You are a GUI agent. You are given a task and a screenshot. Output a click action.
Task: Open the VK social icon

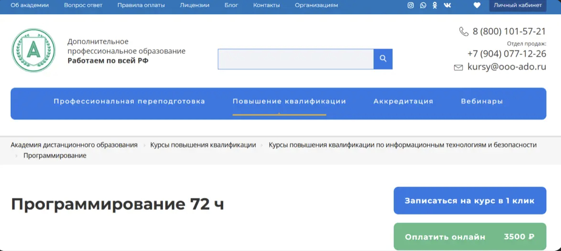pyautogui.click(x=447, y=5)
